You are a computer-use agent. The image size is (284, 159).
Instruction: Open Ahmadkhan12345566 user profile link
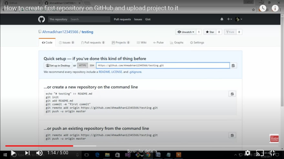coord(60,32)
